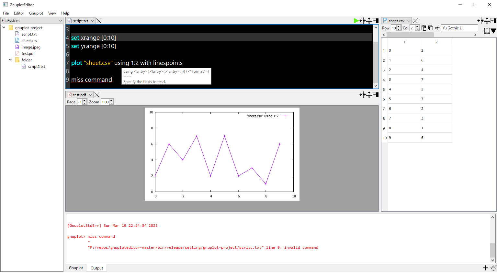Image resolution: width=497 pixels, height=273 pixels.
Task: Click the image.jpeg file icon in the tree
Action: click(x=17, y=47)
